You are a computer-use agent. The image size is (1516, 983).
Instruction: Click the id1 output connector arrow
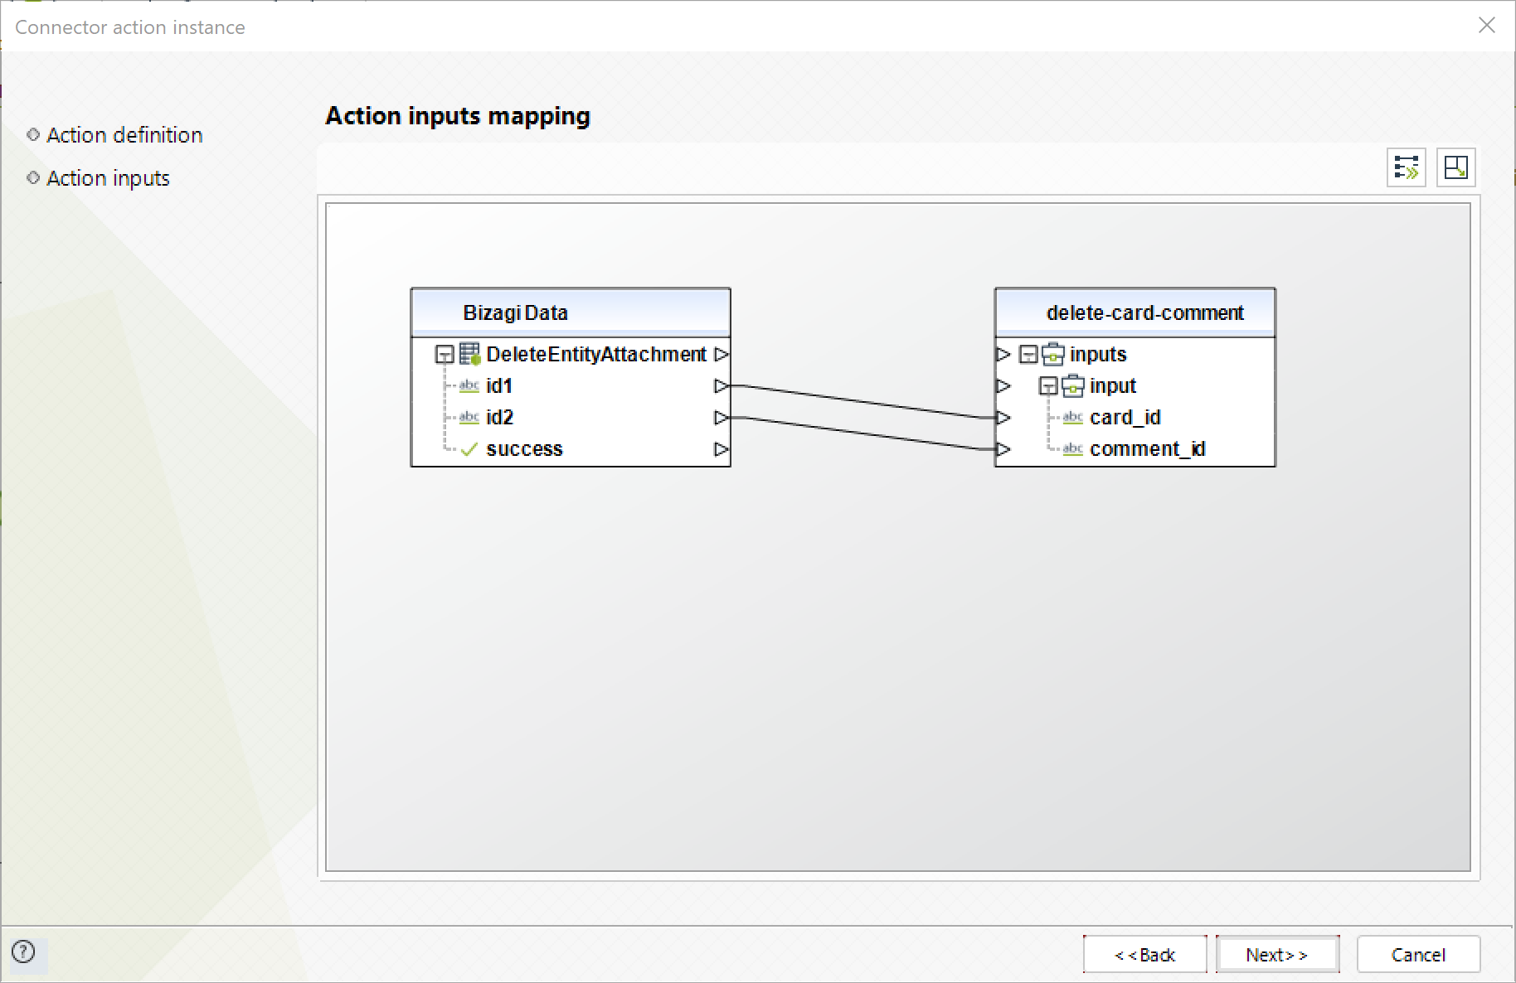(x=722, y=386)
